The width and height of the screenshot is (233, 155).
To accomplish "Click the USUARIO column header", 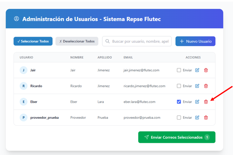I will 26,57.
